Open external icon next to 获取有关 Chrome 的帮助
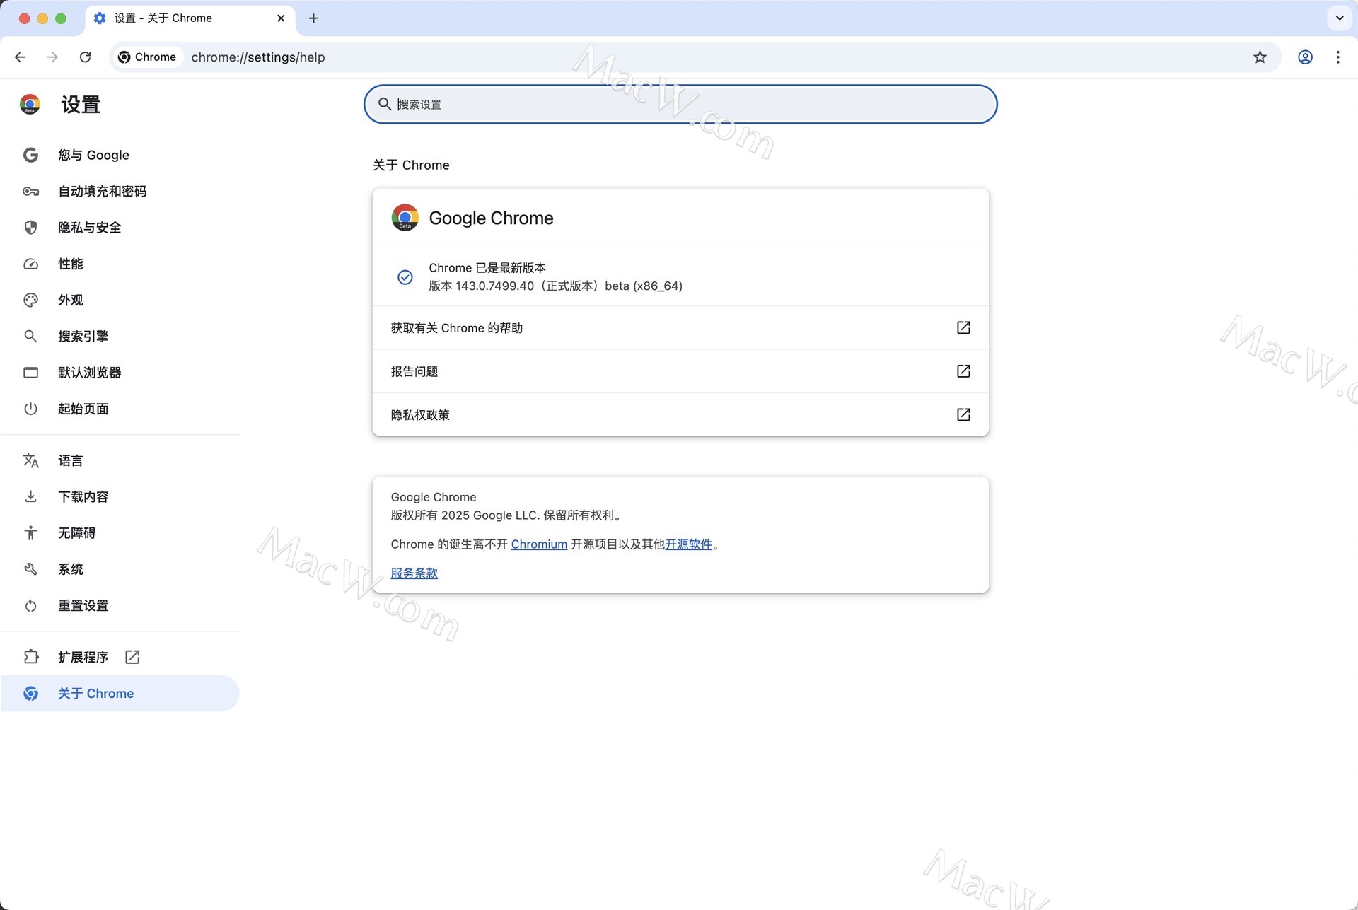Screen dimensions: 1358x910 [963, 327]
